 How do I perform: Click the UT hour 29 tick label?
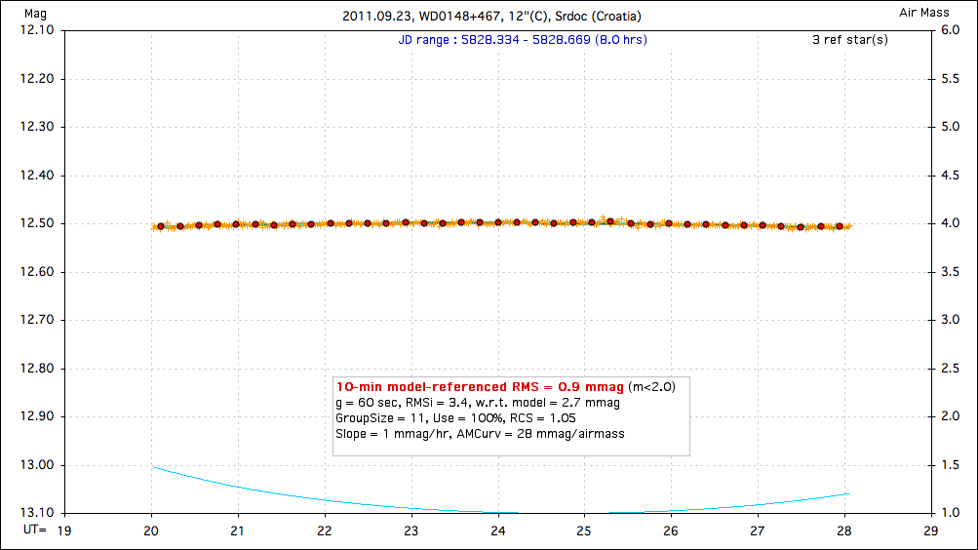[x=930, y=530]
